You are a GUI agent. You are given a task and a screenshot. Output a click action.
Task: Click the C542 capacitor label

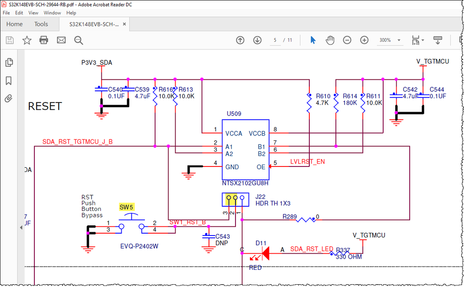point(410,89)
